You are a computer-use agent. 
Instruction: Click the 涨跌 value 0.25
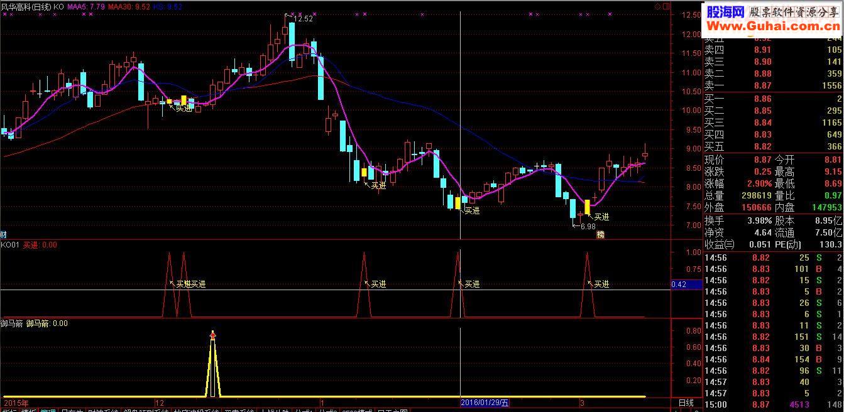point(762,171)
